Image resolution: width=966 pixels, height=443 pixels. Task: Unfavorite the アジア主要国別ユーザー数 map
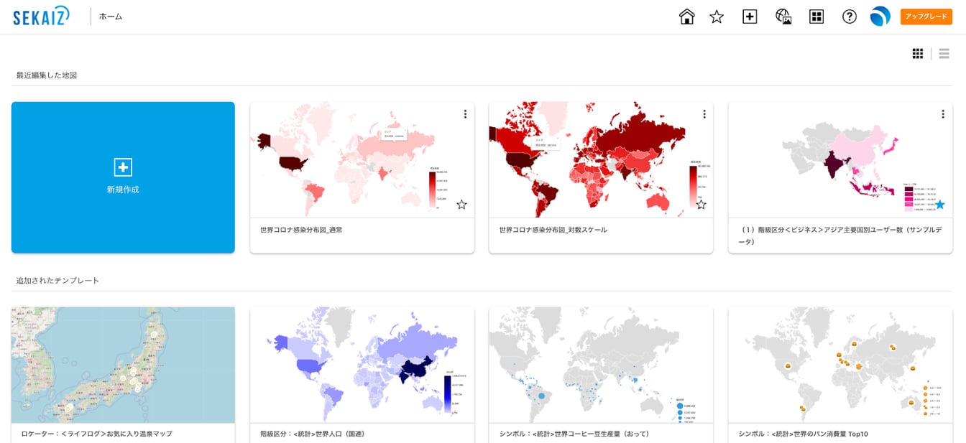point(939,205)
